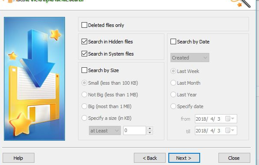Select Specify a size (in KB) option
Image resolution: width=259 pixels, height=165 pixels.
(84, 118)
